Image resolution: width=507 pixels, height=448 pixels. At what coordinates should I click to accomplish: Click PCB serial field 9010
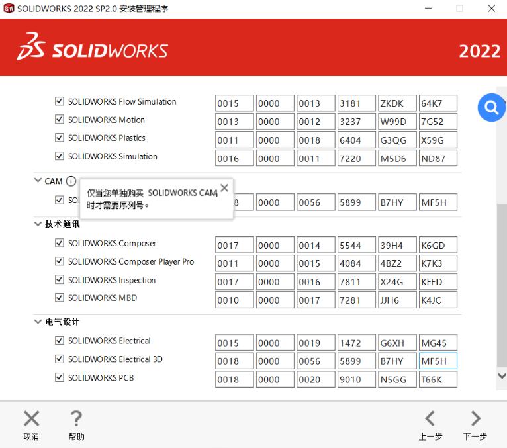point(357,379)
